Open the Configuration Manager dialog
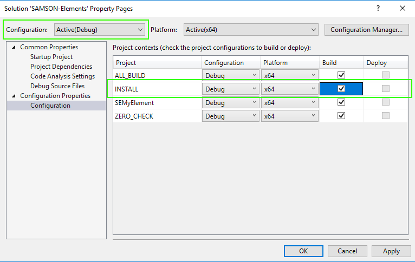 coord(366,30)
